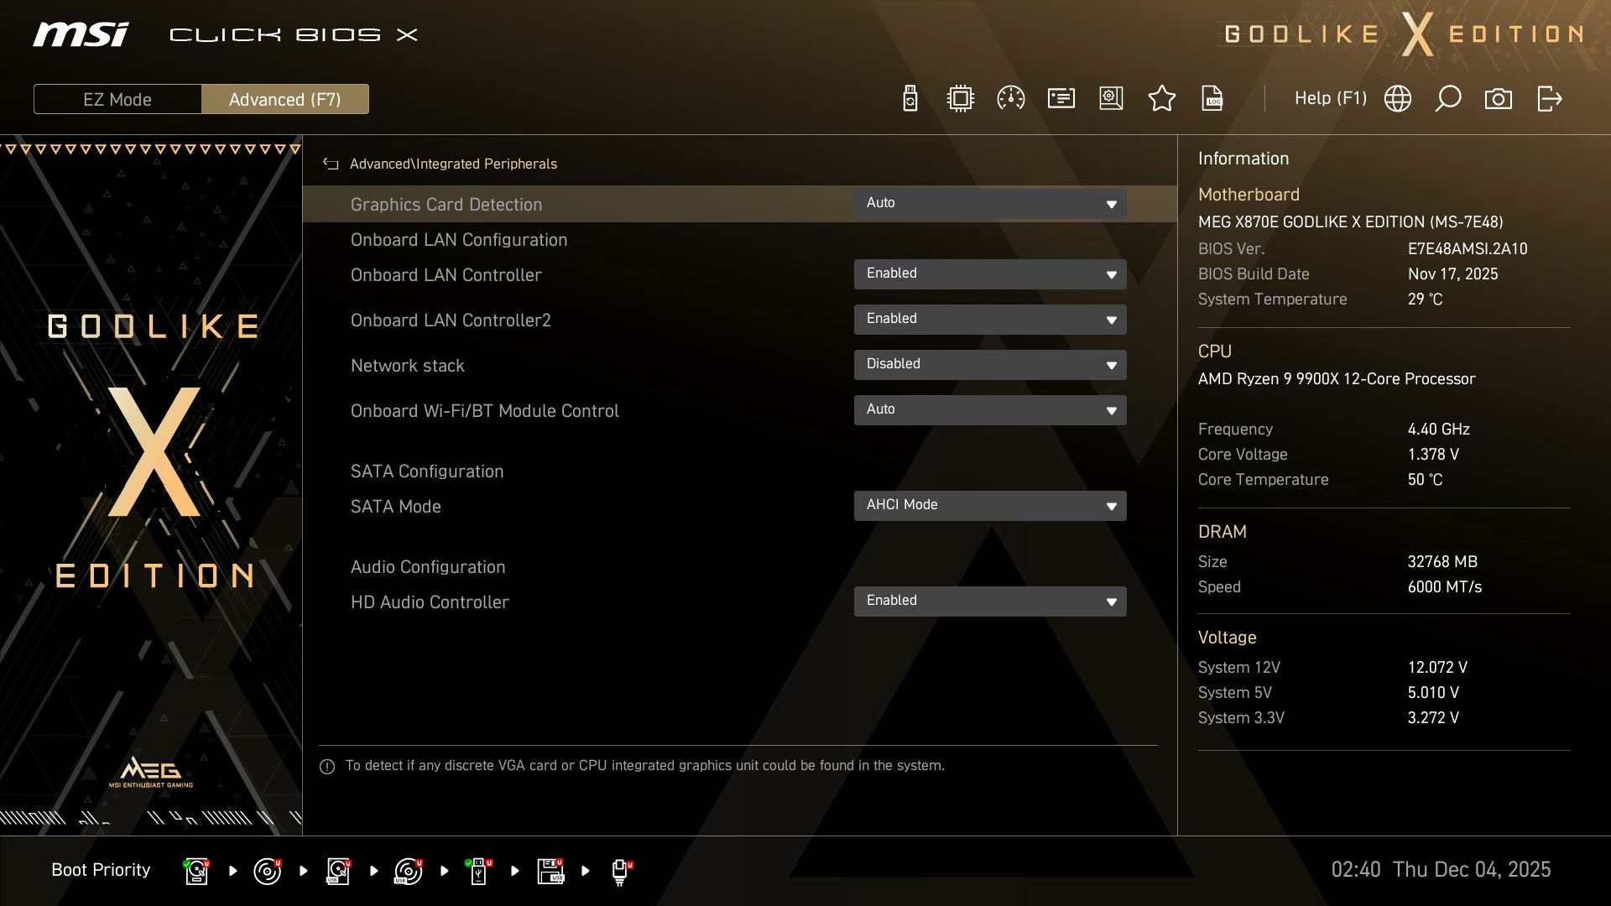
Task: Enable the Network stack option
Action: [x=990, y=364]
